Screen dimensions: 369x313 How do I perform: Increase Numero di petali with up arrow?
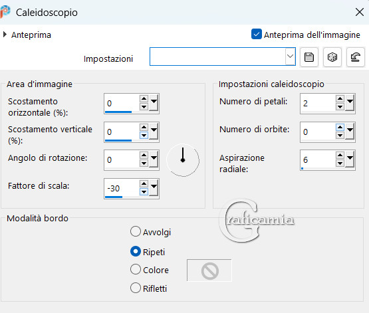340,98
